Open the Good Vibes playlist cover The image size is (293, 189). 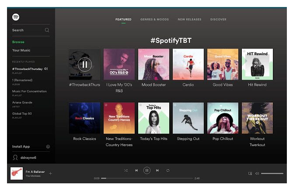223,64
